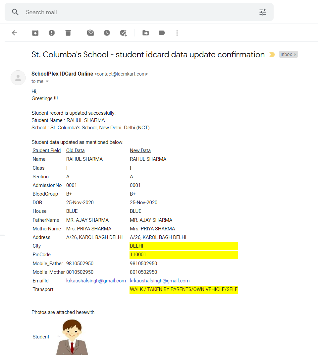318x358 pixels.
Task: Click inside the Search mail field
Action: coord(132,12)
